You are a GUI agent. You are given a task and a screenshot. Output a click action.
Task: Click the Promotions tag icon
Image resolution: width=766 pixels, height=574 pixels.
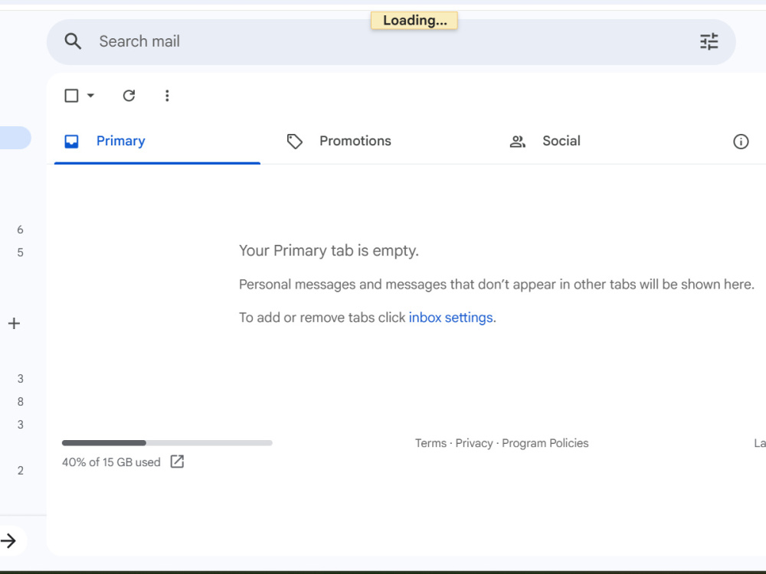tap(295, 142)
